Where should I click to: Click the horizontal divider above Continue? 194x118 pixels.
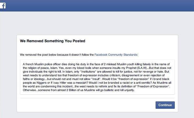pos(97,98)
